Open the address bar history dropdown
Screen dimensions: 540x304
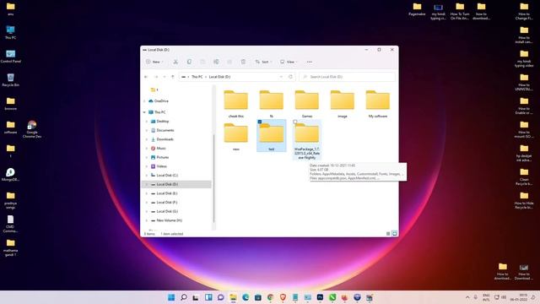click(x=281, y=77)
